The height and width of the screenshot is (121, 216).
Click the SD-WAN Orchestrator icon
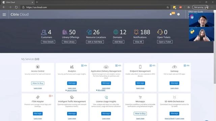(174, 97)
